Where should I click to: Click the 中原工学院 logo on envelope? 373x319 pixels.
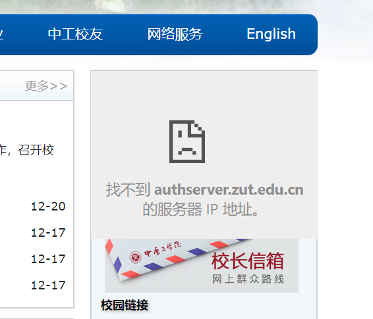pyautogui.click(x=156, y=253)
